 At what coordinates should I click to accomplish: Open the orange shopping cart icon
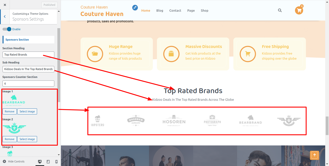pos(299,10)
